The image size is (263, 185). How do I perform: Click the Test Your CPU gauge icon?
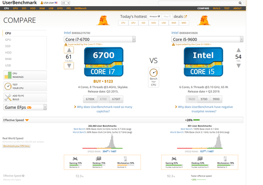tap(8, 86)
